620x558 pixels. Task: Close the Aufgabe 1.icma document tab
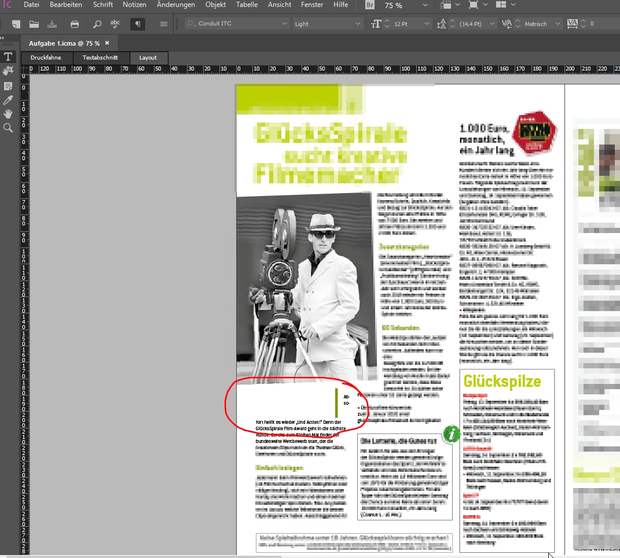click(x=107, y=43)
